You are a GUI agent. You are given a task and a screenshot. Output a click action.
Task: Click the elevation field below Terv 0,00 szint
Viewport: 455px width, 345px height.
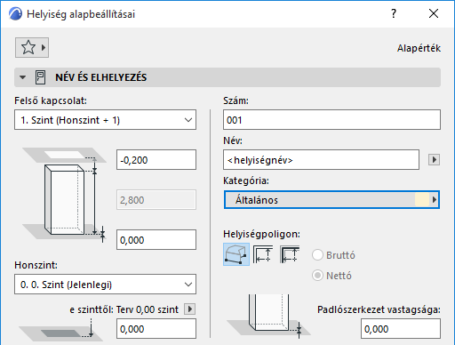click(156, 328)
